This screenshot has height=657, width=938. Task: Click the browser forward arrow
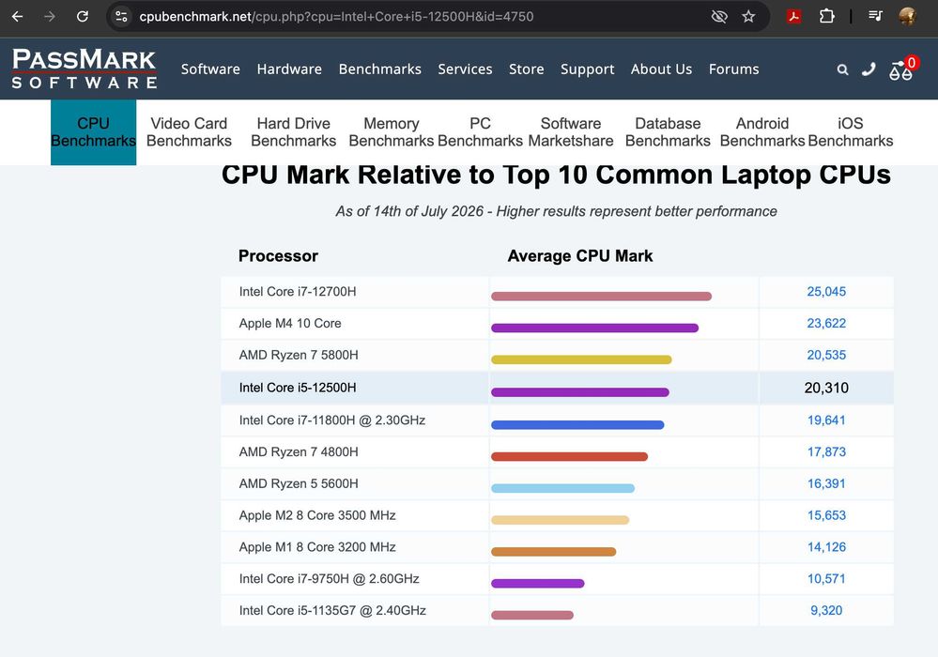[x=50, y=16]
